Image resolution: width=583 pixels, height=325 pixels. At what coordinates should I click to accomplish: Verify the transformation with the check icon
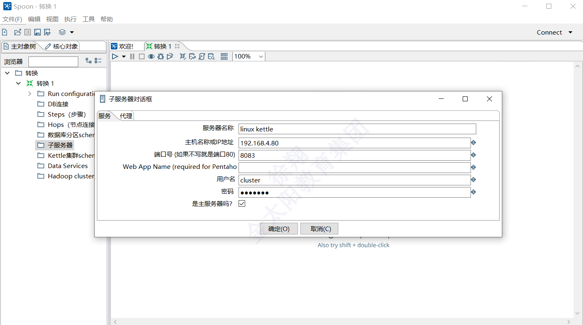[x=183, y=56]
